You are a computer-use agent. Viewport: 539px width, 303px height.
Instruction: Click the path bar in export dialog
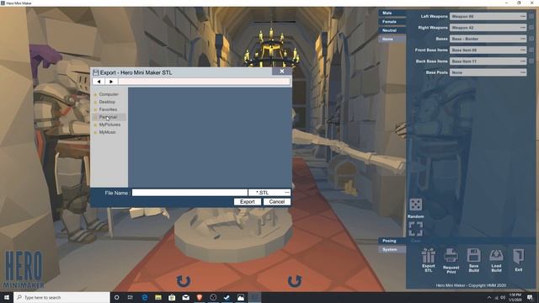(204, 82)
